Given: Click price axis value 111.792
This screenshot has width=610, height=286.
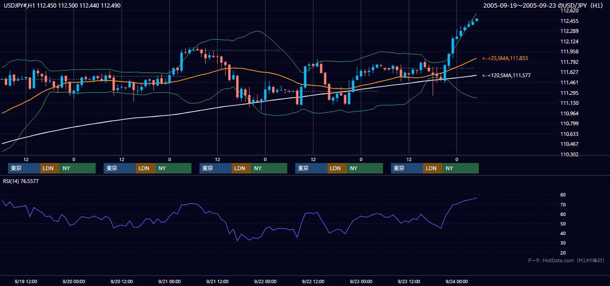Looking at the screenshot, I should tap(569, 62).
